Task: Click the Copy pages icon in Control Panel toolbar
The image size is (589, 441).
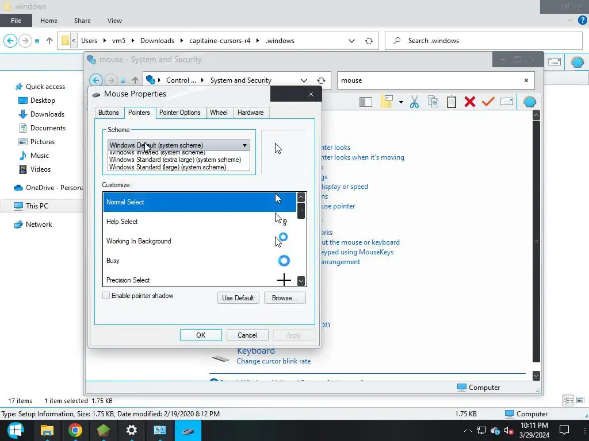Action: (x=433, y=102)
